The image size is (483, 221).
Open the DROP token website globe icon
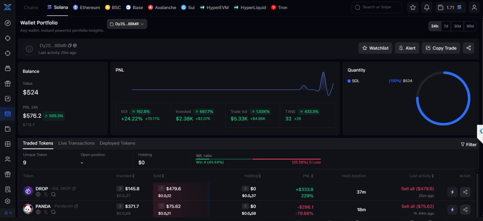coord(38,194)
